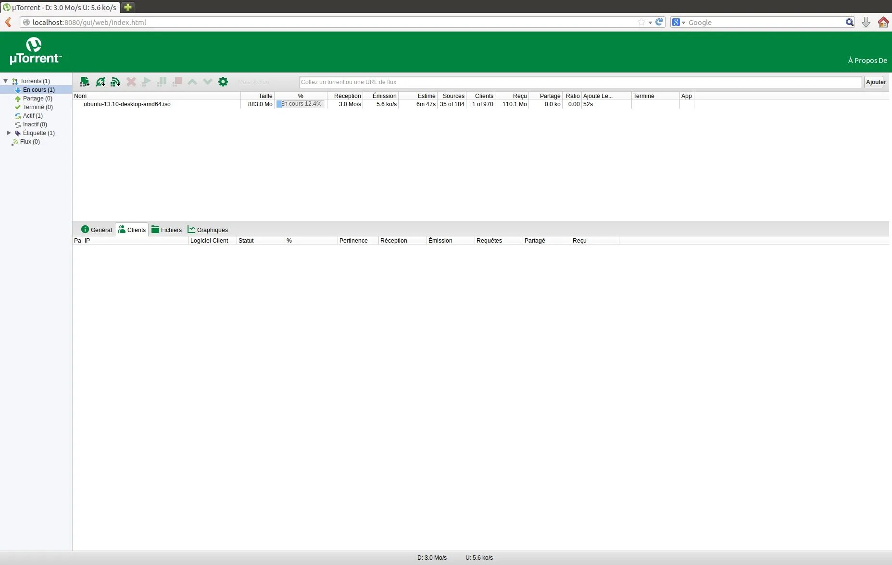
Task: Click the Add Torrent file icon
Action: tap(85, 82)
